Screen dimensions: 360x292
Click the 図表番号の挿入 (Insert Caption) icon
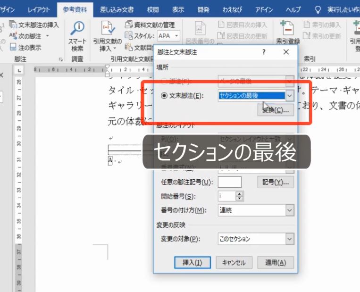[x=200, y=29]
